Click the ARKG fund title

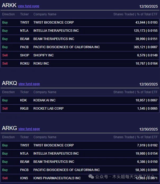tap(9, 128)
